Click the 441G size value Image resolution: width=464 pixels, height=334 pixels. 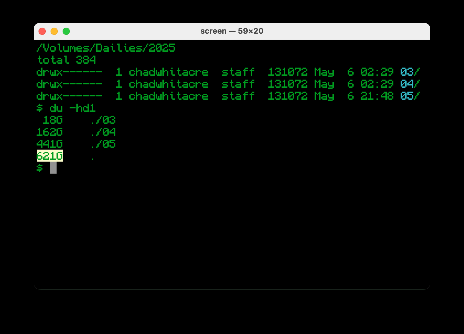(50, 144)
